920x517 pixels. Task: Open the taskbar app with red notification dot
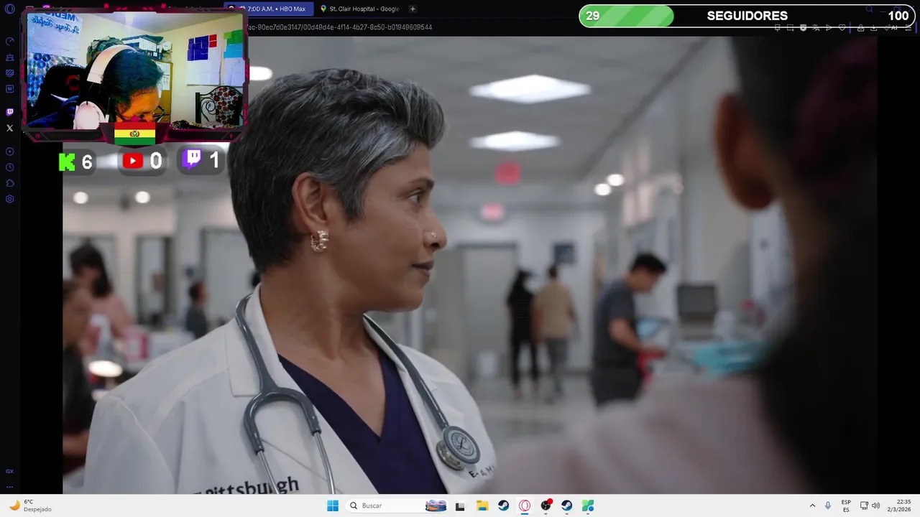pyautogui.click(x=546, y=506)
